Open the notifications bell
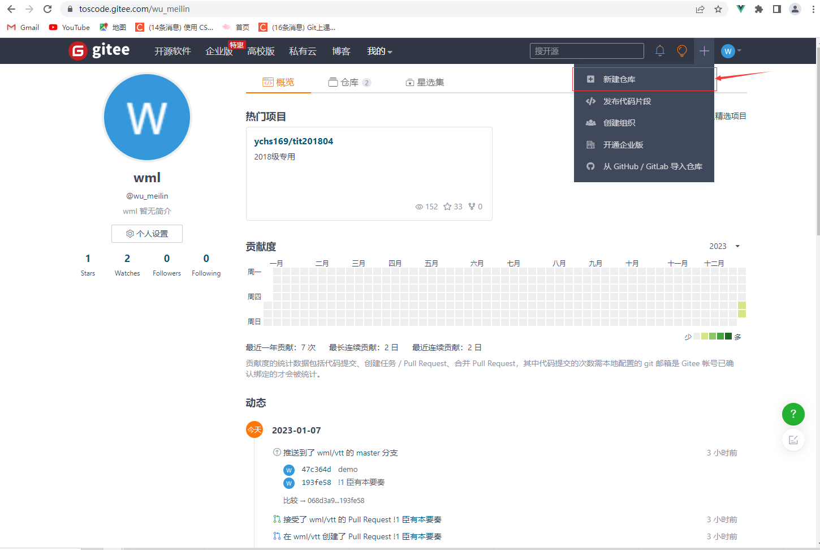Screen dimensions: 820x550 (659, 51)
